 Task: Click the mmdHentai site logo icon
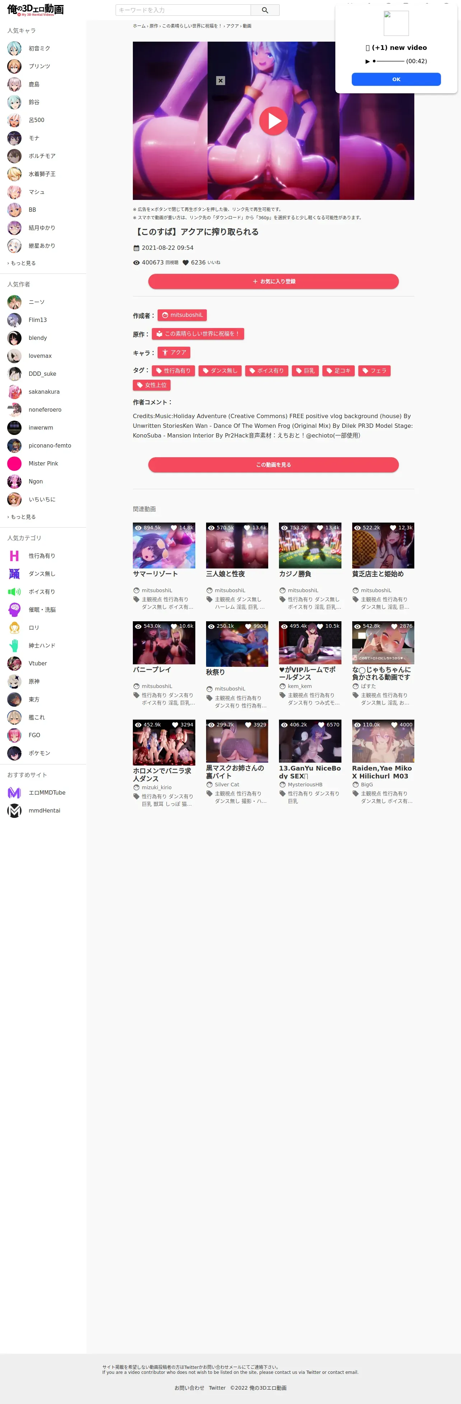[x=14, y=811]
